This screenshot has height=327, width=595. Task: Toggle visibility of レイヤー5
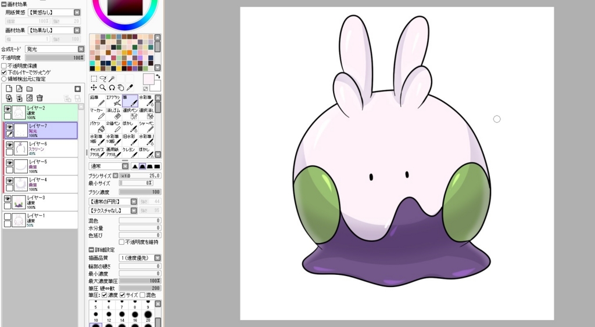(x=9, y=163)
